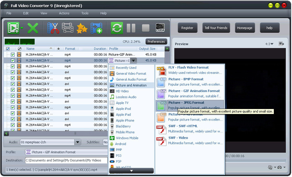The width and height of the screenshot is (292, 177).
Task: Click the preview export icon beside 4:3
Action: coord(281,44)
